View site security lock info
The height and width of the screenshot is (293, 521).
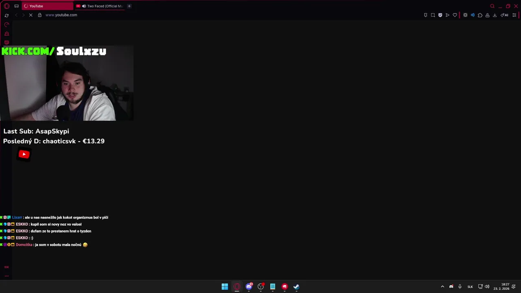coord(39,15)
